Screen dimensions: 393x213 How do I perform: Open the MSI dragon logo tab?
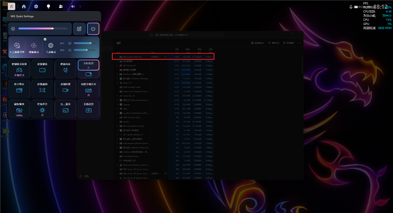(11, 6)
